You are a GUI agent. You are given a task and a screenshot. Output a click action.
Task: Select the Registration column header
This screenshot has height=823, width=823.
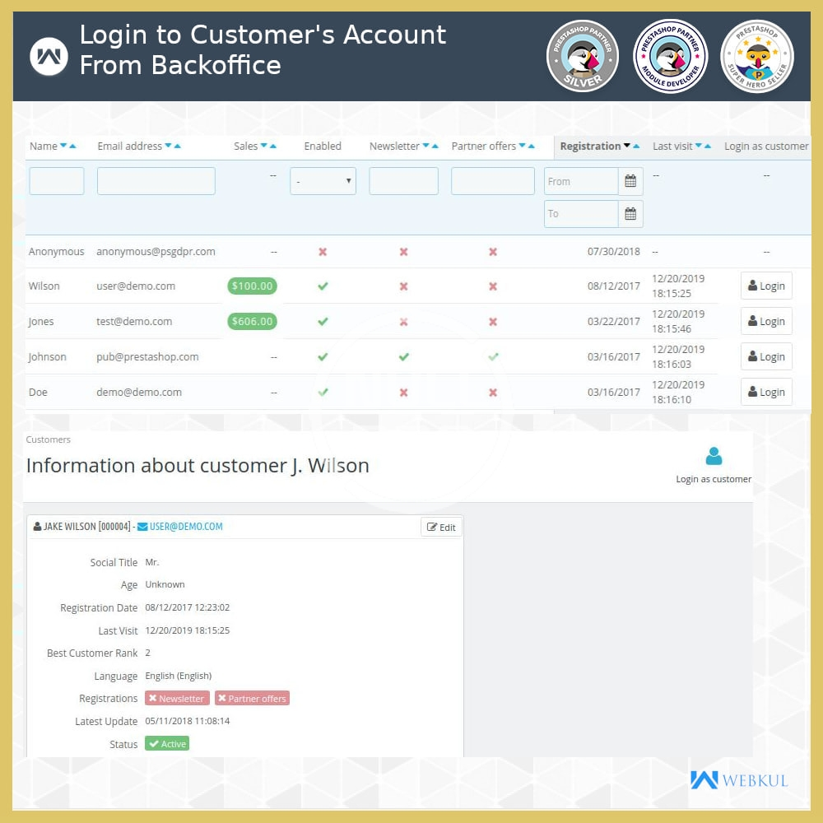(590, 146)
